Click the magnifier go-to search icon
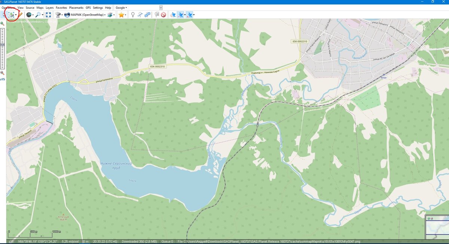This screenshot has height=244, width=449. (x=38, y=15)
